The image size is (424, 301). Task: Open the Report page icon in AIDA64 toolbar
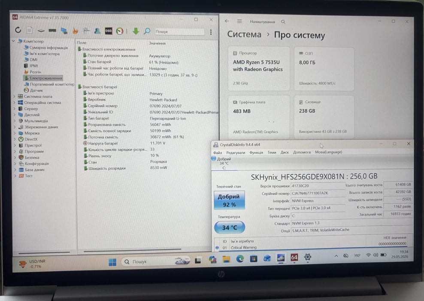click(30, 31)
